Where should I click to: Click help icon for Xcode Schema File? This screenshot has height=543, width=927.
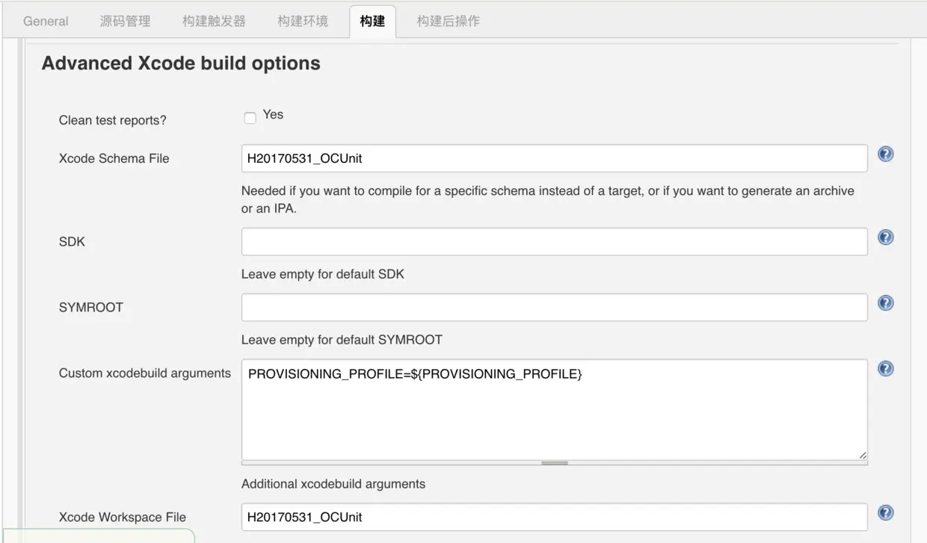(885, 155)
